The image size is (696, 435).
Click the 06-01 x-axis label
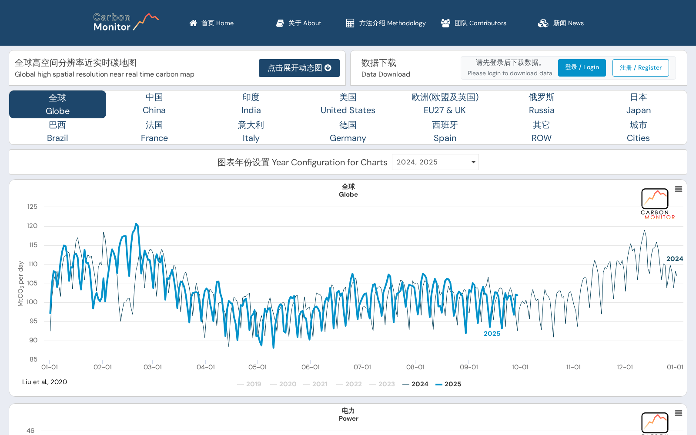(311, 367)
